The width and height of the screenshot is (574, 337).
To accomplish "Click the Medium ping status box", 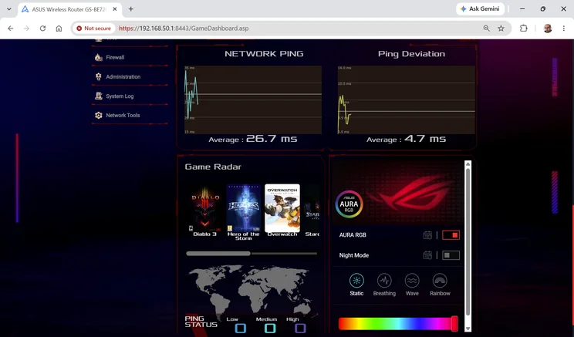I will tap(270, 329).
